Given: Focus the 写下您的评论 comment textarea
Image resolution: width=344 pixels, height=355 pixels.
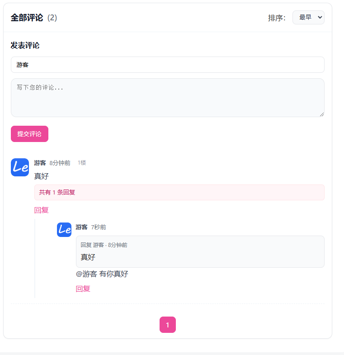Looking at the screenshot, I should coord(167,97).
